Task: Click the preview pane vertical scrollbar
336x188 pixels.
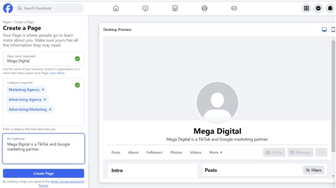Action: click(x=333, y=95)
